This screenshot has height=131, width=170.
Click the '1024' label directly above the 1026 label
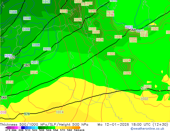point(127,60)
